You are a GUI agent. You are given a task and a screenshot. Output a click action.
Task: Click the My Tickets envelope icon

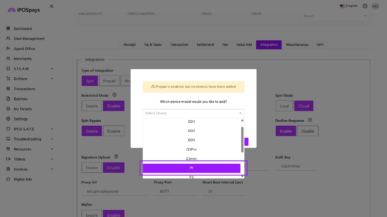8,109
